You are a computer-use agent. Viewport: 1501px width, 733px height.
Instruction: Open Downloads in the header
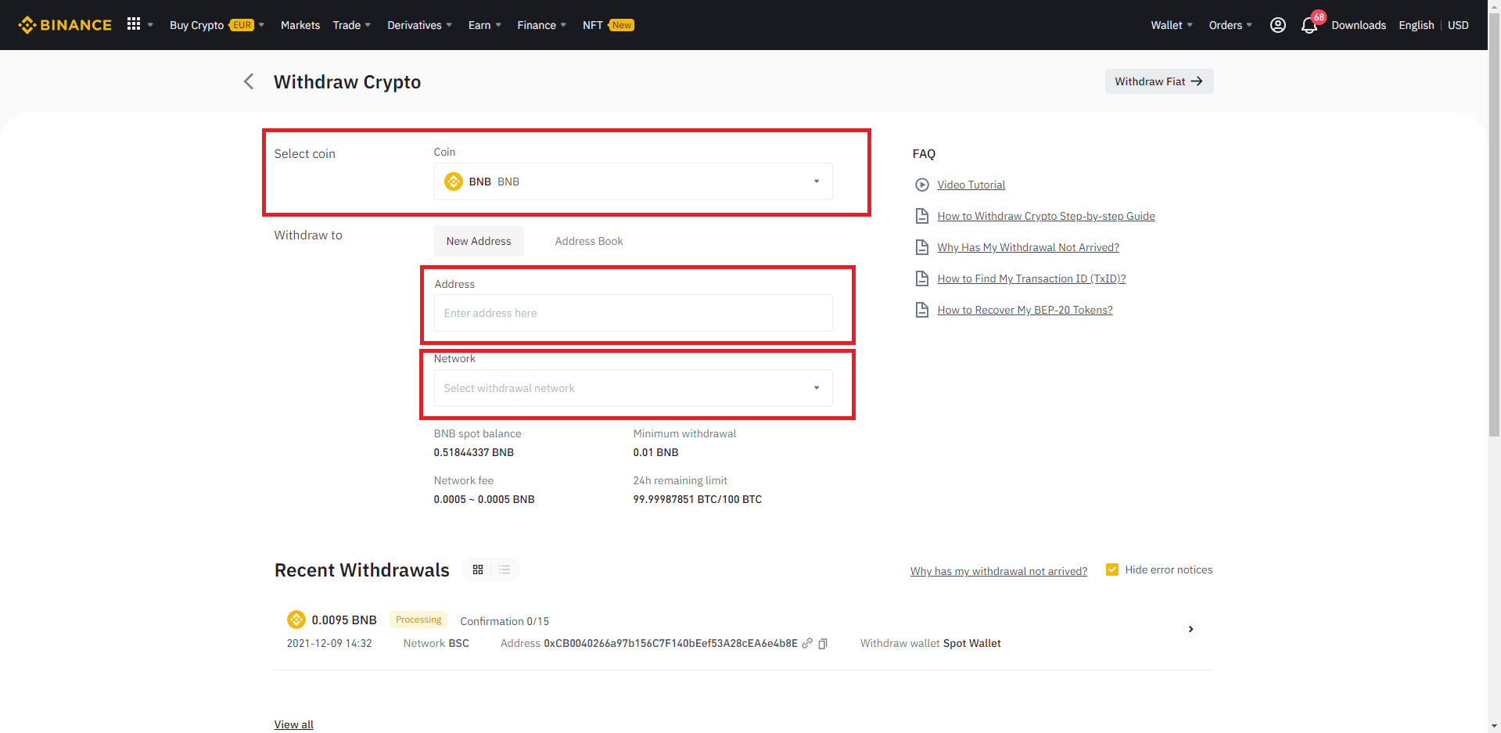1359,25
